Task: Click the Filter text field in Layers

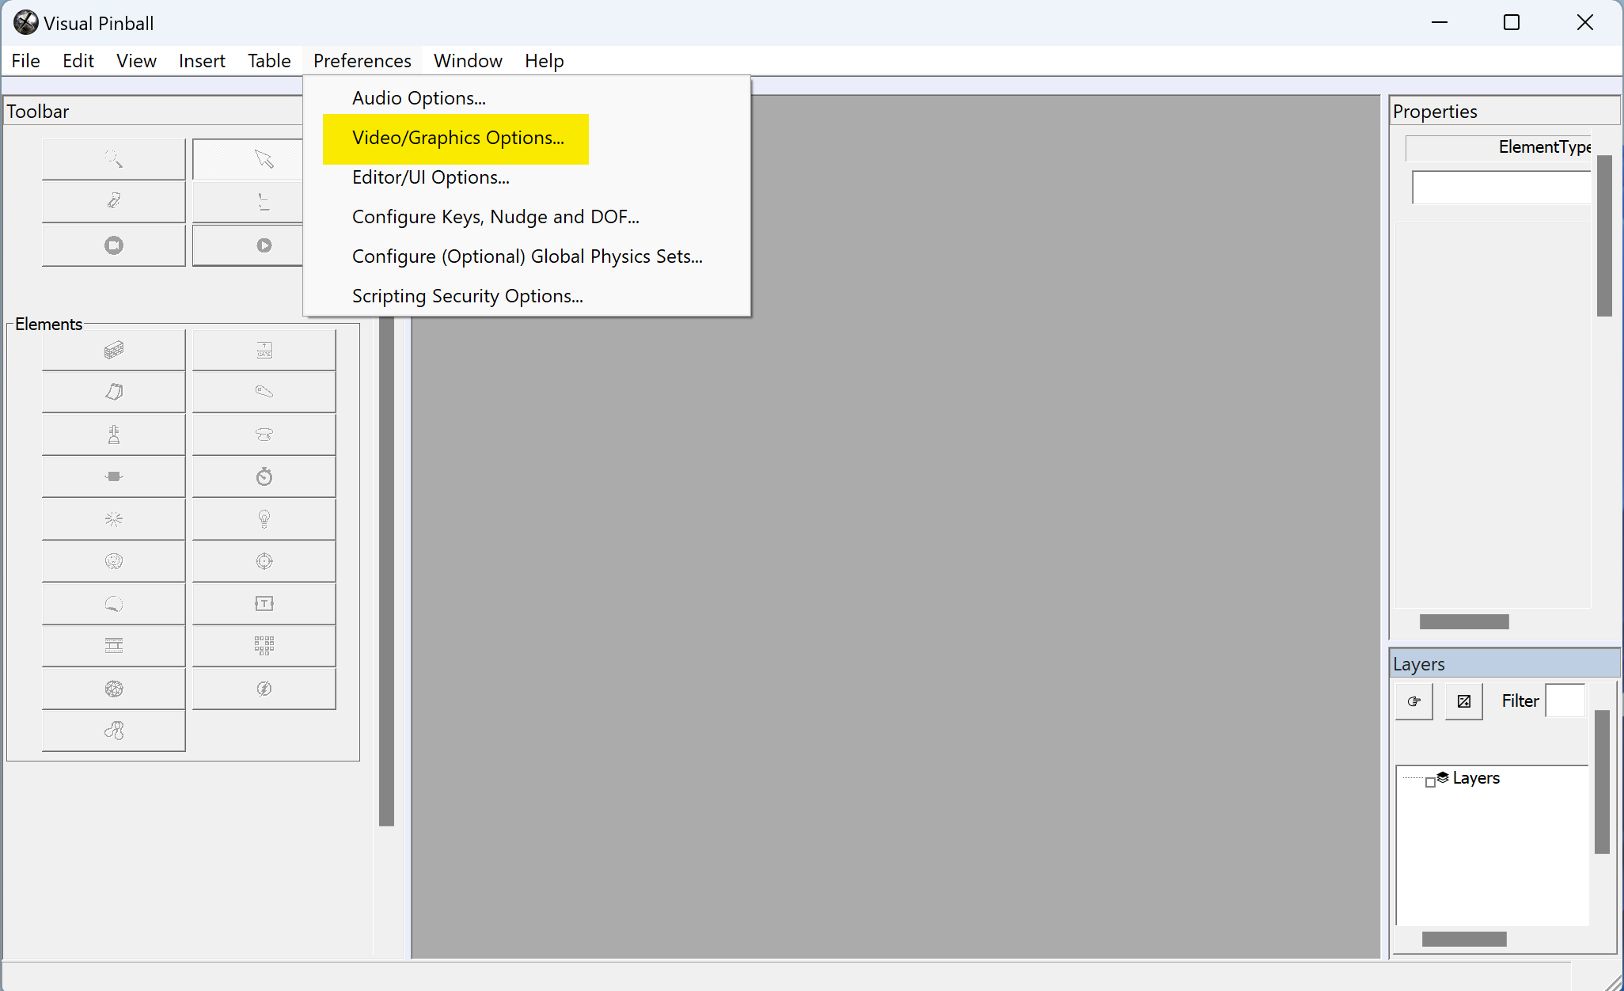Action: point(1565,701)
